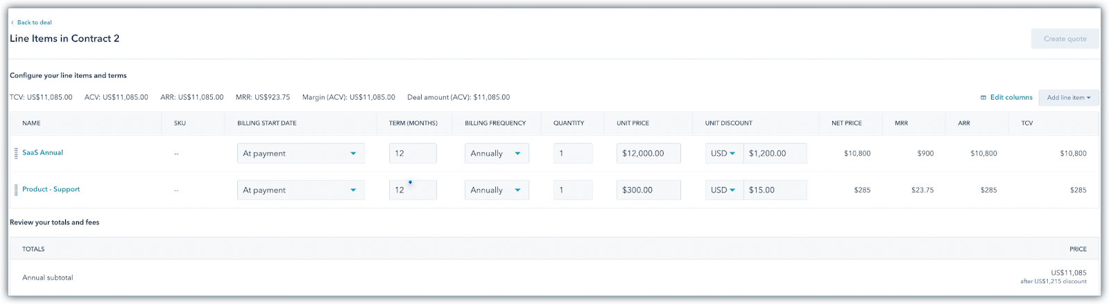Click the term months field for Product - Support
The image size is (1109, 304).
click(413, 190)
